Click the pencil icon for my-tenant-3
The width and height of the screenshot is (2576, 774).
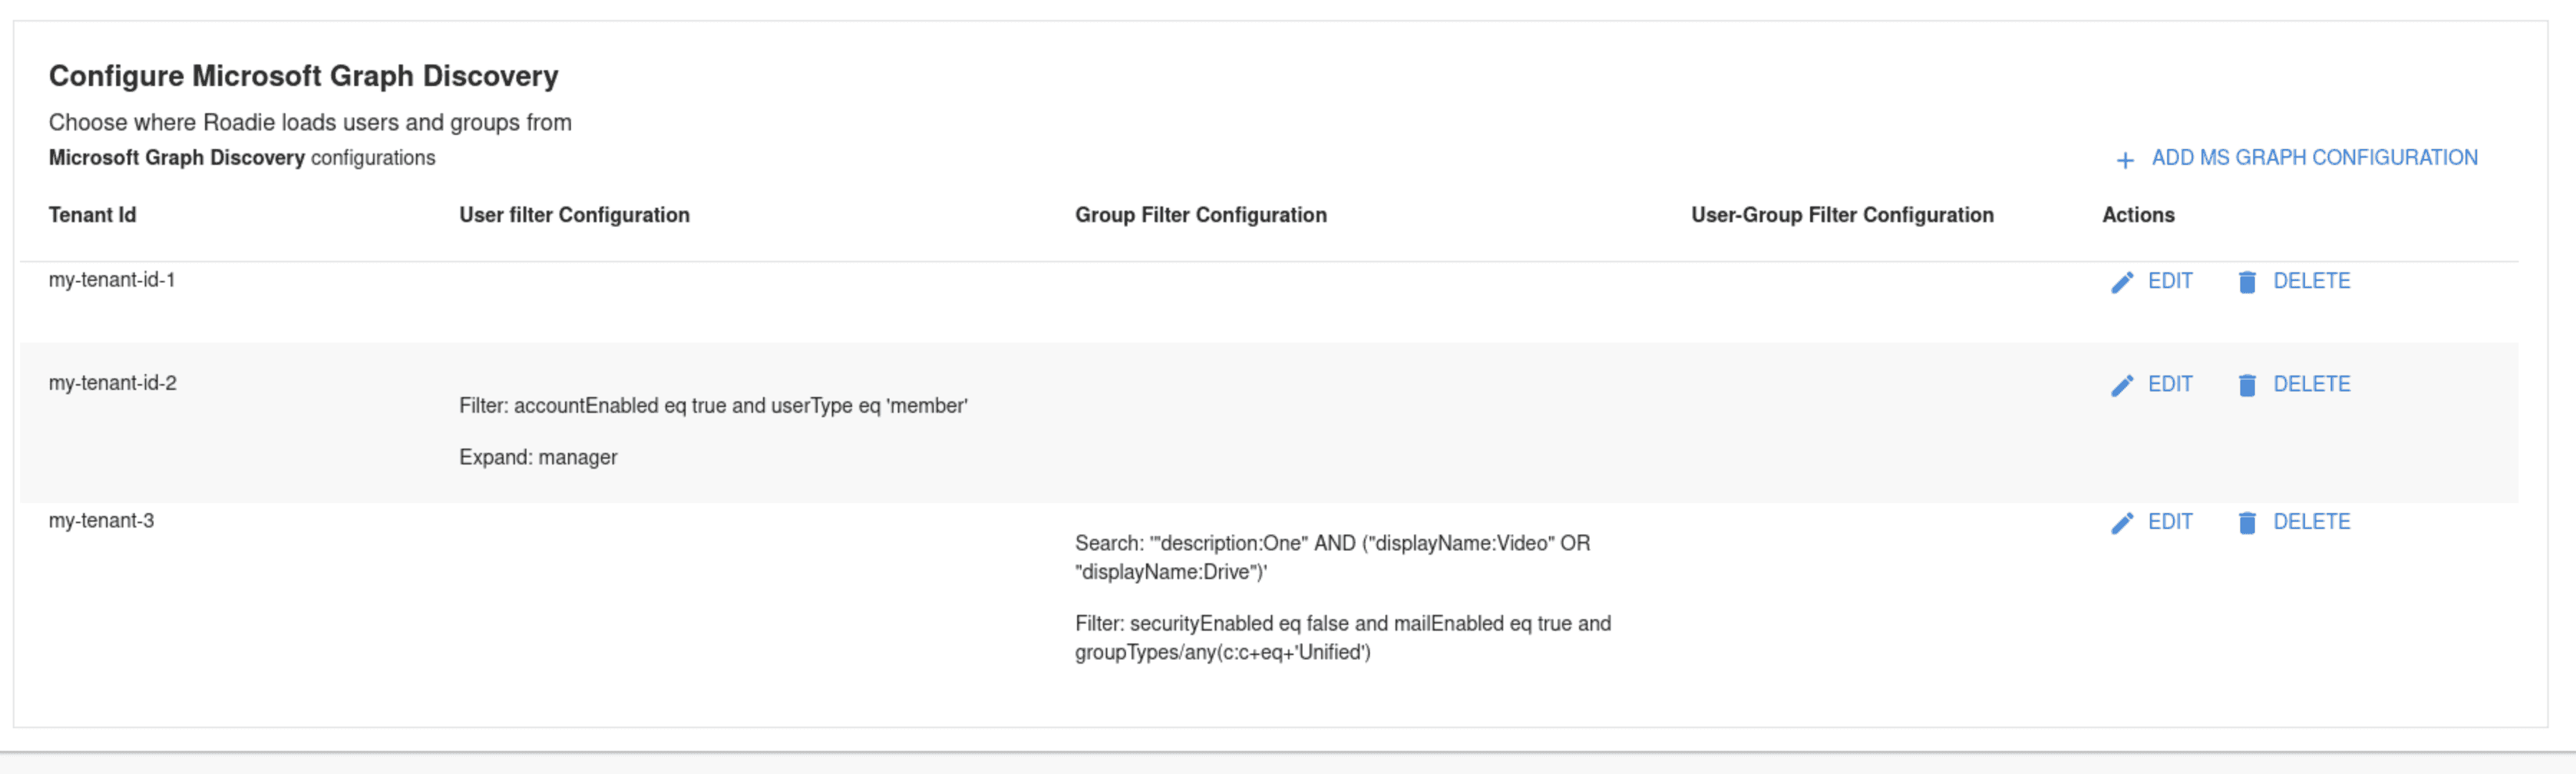pyautogui.click(x=2122, y=523)
